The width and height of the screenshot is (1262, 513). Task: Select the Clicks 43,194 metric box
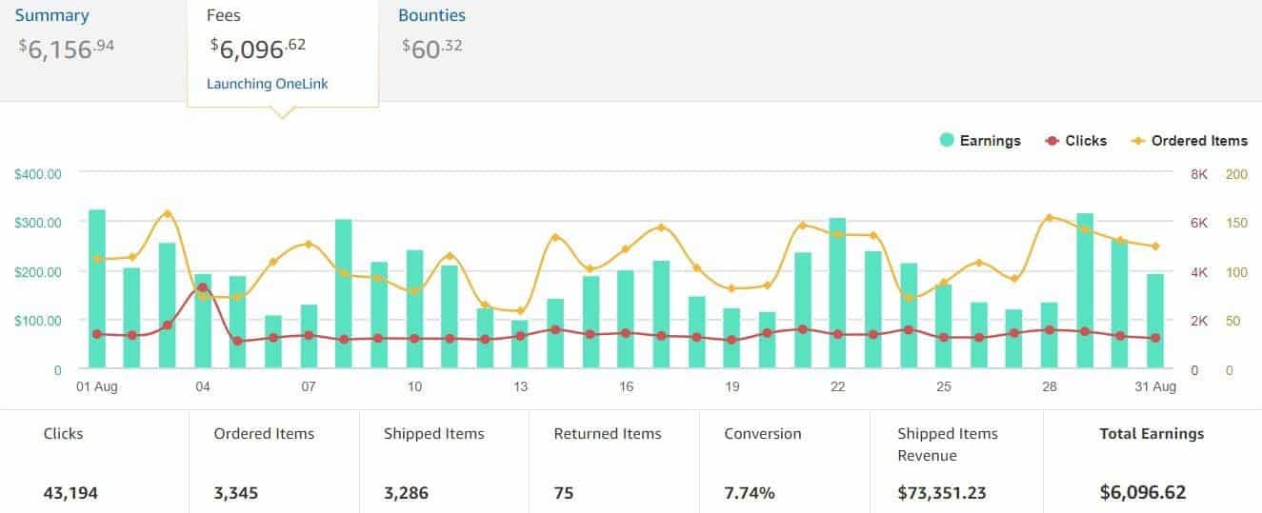point(94,462)
